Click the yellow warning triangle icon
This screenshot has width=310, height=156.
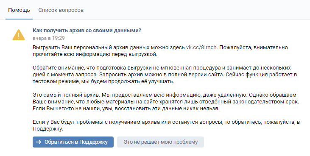(19, 35)
